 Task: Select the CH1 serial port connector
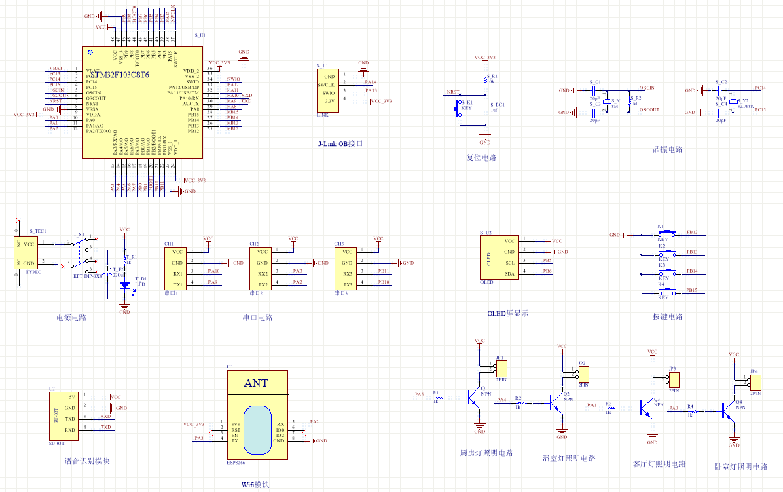[175, 269]
